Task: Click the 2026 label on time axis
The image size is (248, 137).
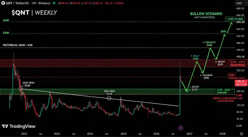Action: pos(156,133)
